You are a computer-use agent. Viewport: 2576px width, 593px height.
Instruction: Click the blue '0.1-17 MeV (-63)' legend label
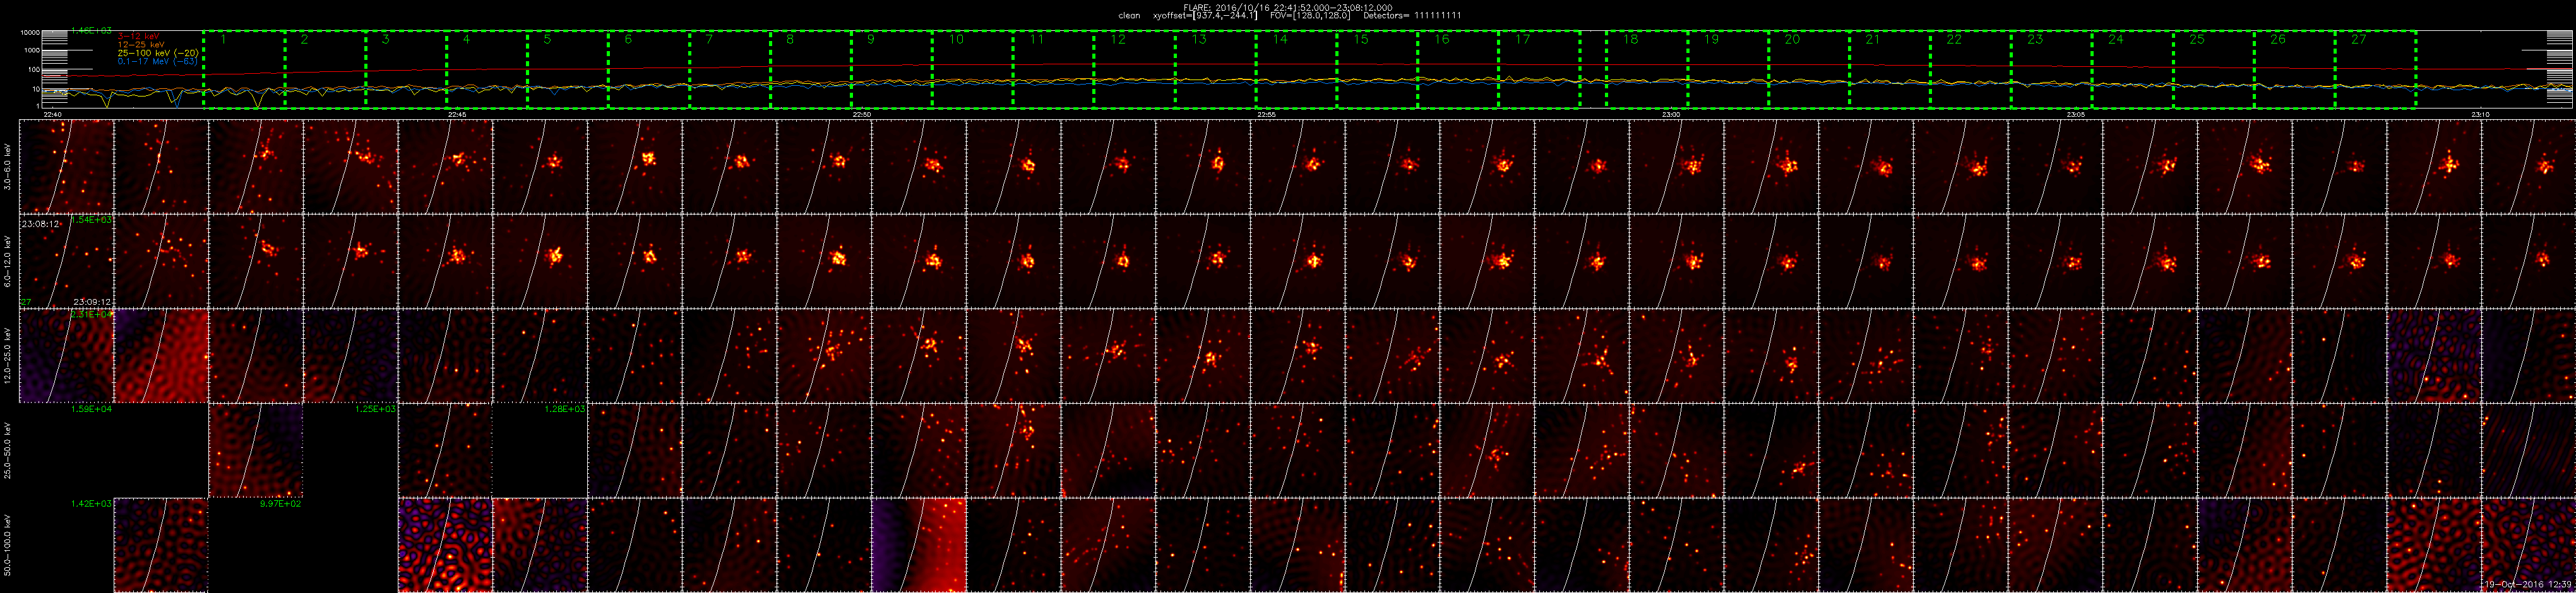pos(158,61)
